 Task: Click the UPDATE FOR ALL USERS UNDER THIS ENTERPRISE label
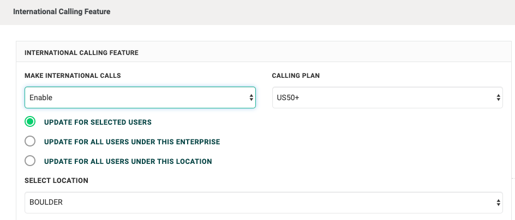point(132,142)
